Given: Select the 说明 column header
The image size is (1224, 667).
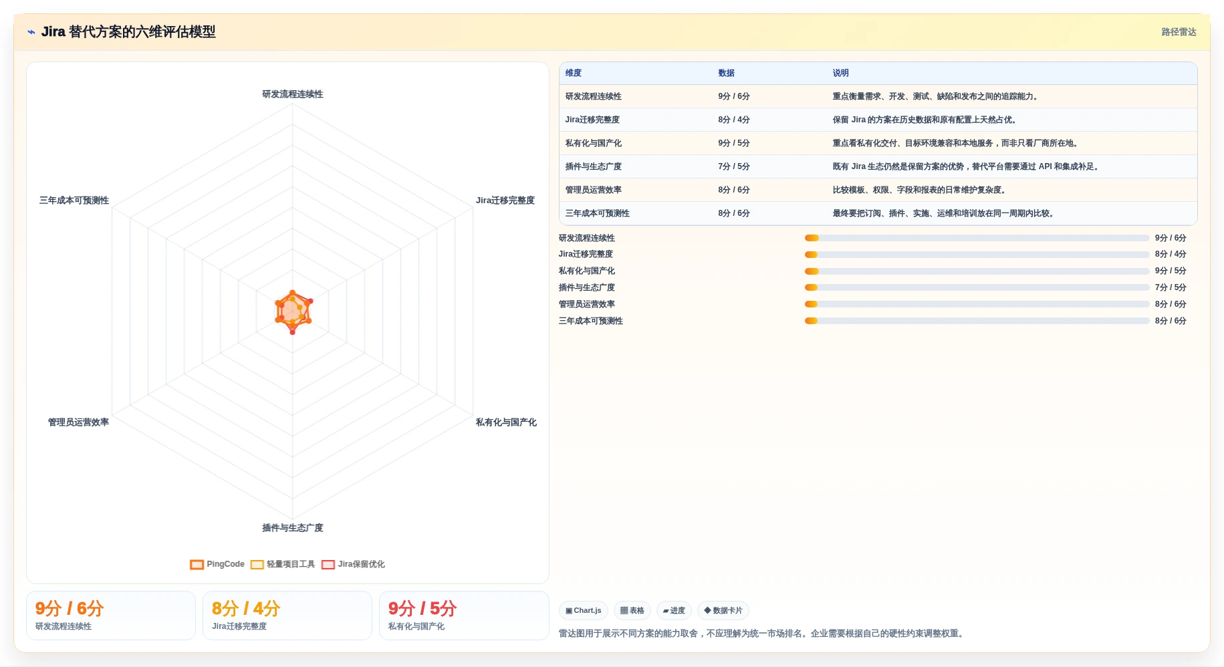Looking at the screenshot, I should tap(840, 73).
